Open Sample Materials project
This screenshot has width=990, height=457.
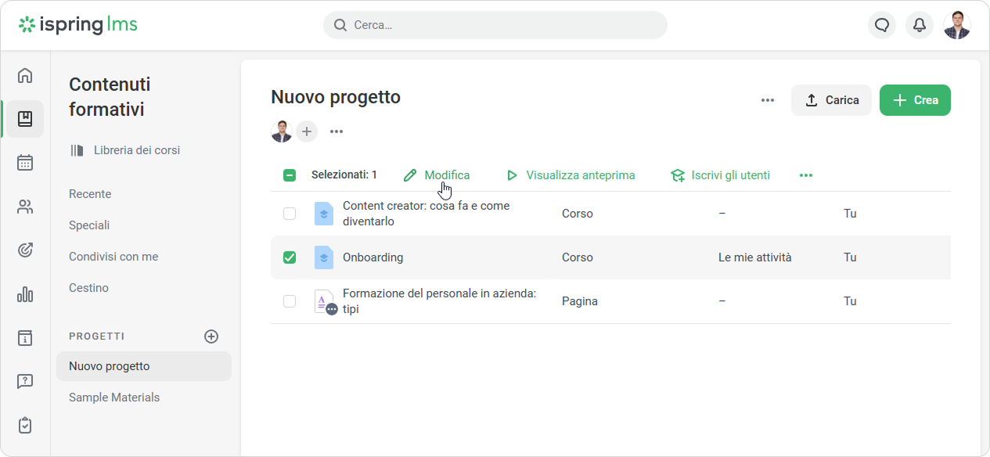click(114, 398)
